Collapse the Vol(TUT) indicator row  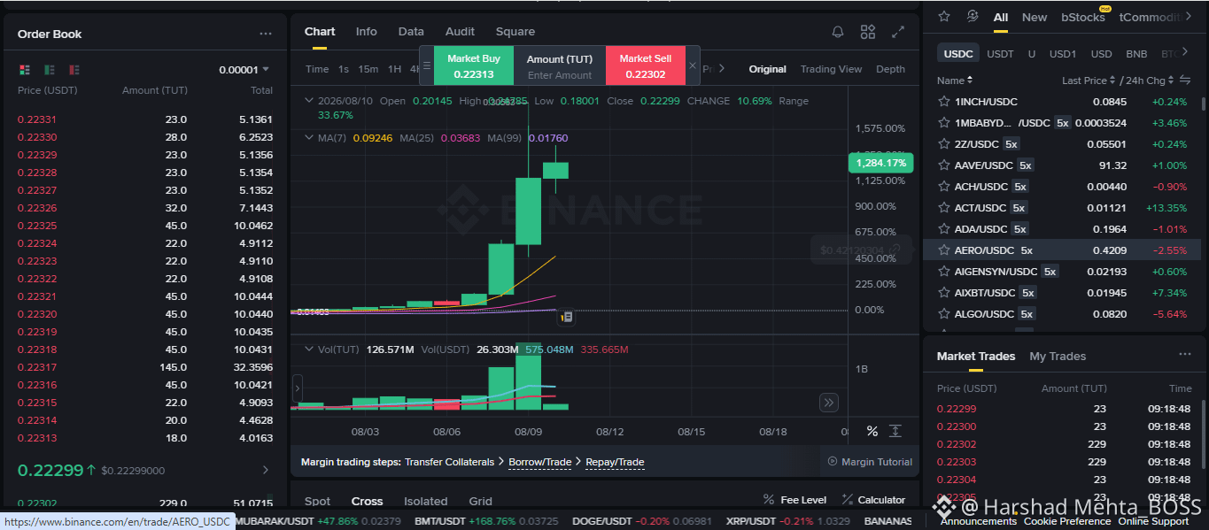pos(308,349)
